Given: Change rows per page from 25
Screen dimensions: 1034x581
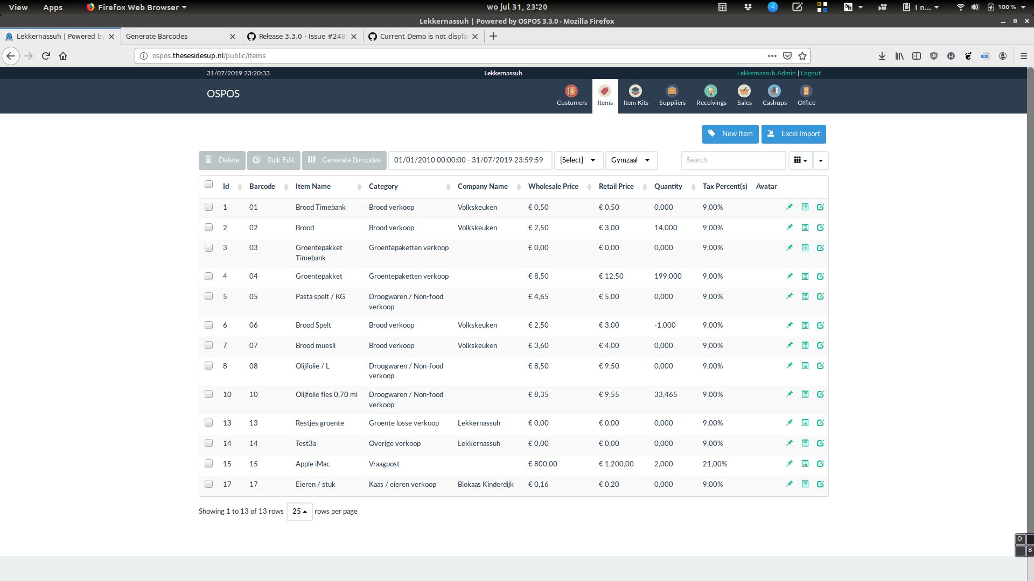Looking at the screenshot, I should coord(299,512).
